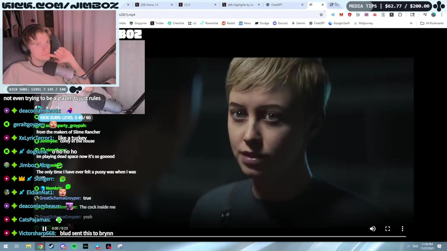This screenshot has height=251, width=447.
Task: Open Task View on the taskbar
Action: (x=16, y=246)
